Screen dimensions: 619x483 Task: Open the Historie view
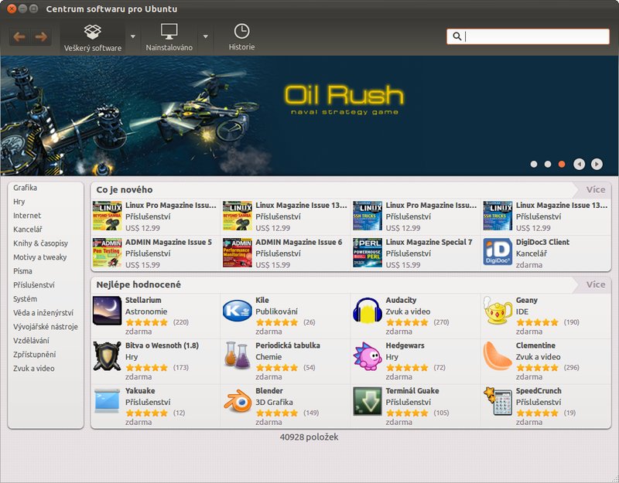pos(241,38)
